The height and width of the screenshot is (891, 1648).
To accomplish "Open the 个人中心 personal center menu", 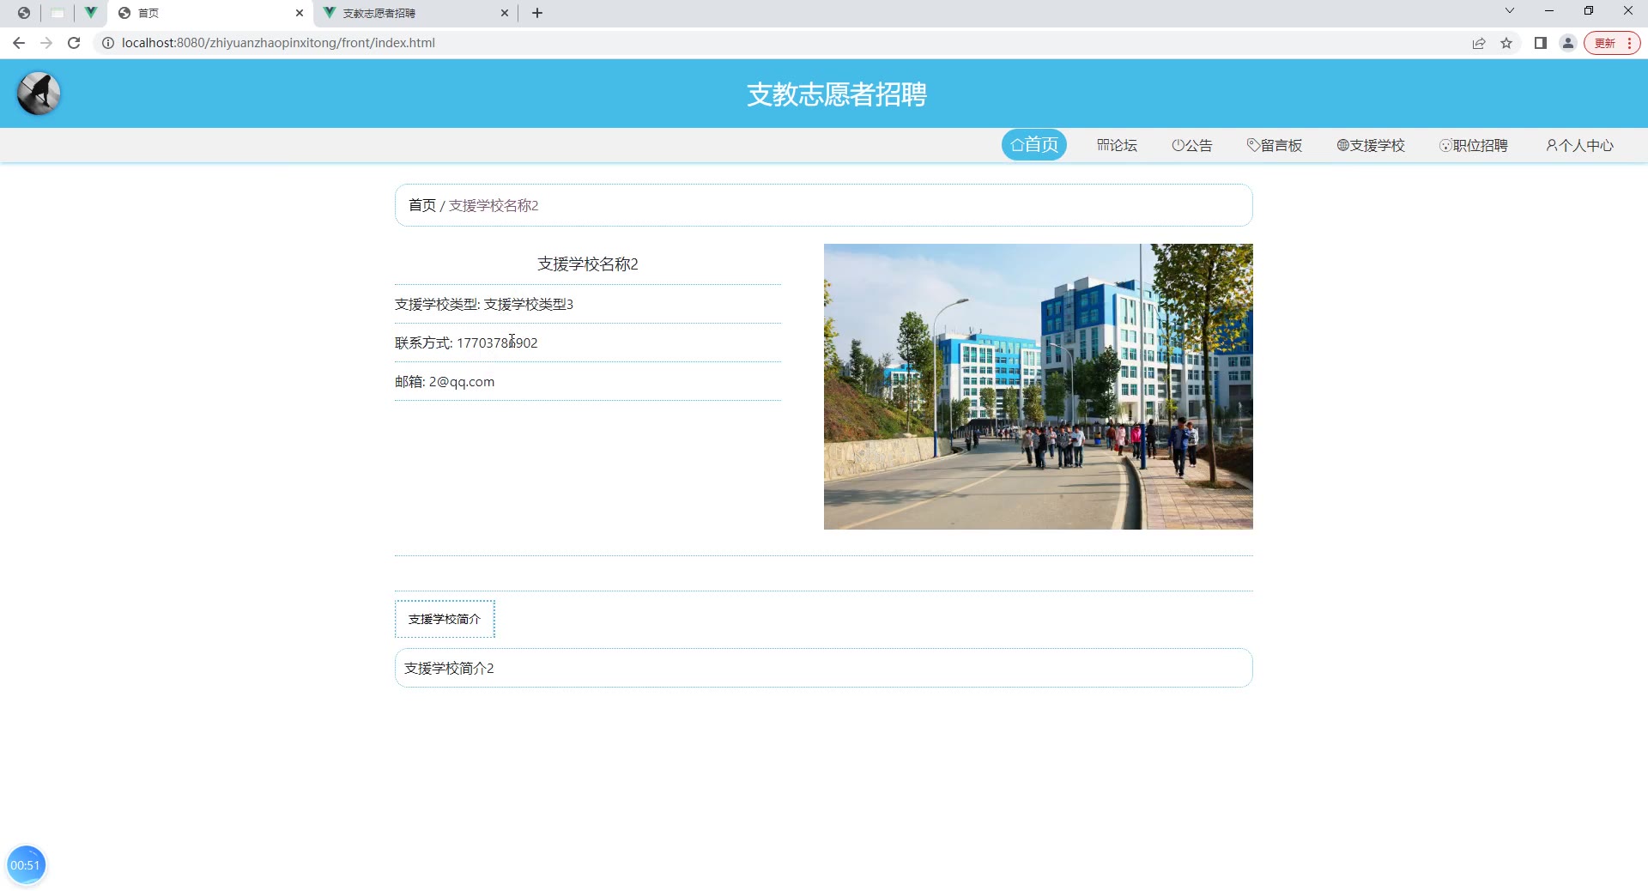I will tap(1580, 146).
